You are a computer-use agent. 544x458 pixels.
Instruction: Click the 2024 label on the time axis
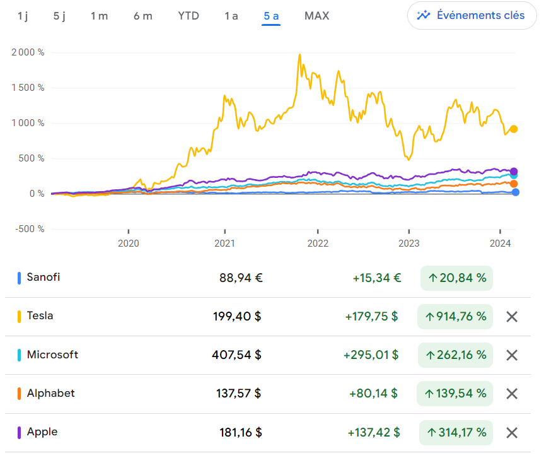(500, 244)
